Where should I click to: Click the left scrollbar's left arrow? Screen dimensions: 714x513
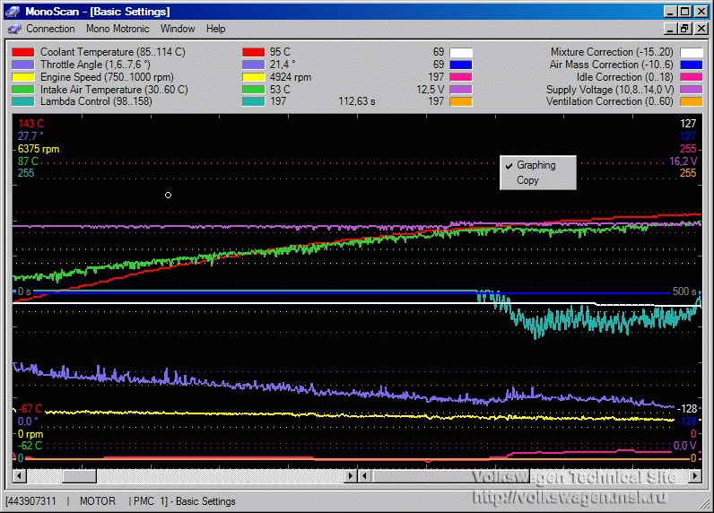(19, 476)
